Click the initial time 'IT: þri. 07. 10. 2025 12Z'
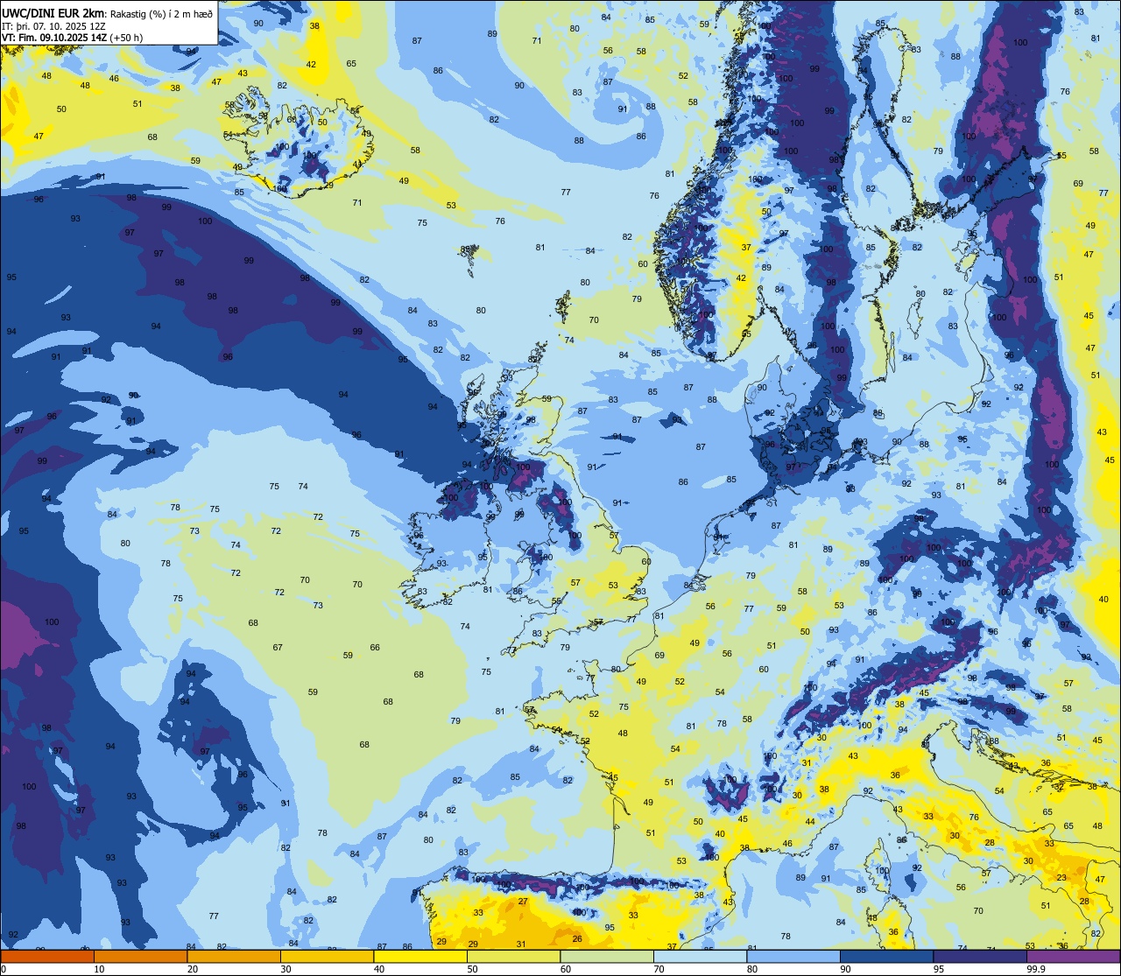1121x976 pixels. pyautogui.click(x=52, y=26)
